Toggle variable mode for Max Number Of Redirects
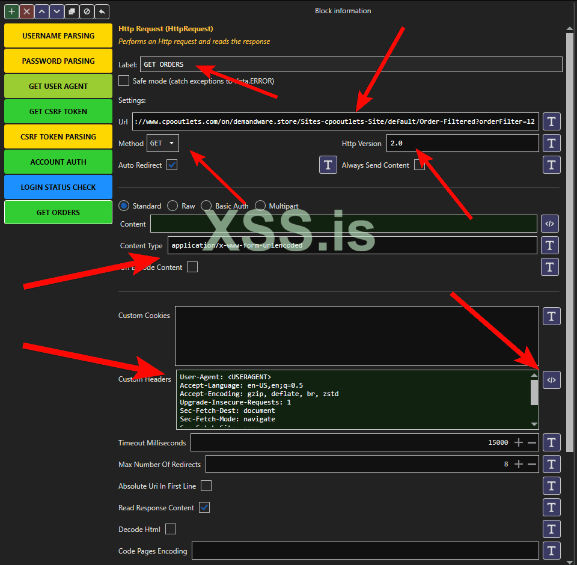This screenshot has width=577, height=565. [x=551, y=464]
